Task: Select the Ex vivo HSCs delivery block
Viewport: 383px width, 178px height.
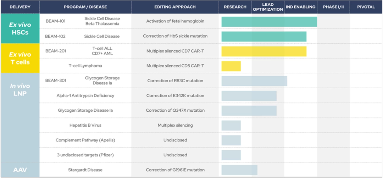Action: tap(20, 29)
